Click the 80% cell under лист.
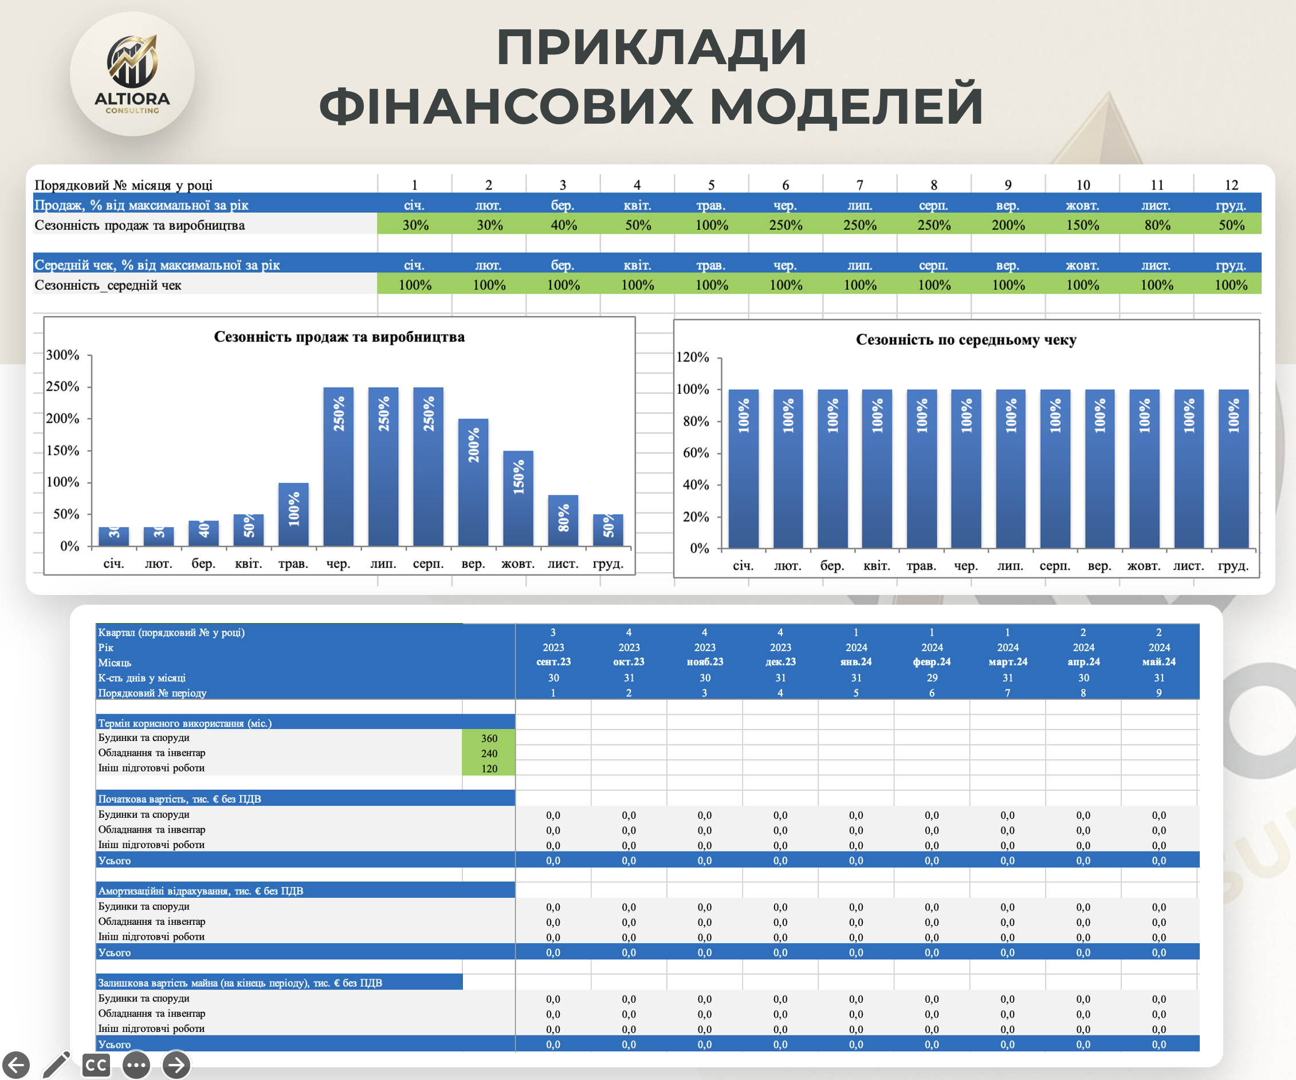The width and height of the screenshot is (1296, 1080). coord(1157,225)
